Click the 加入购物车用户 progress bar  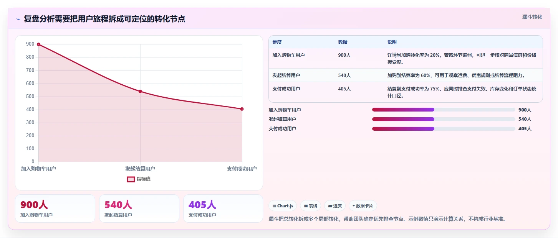(x=444, y=110)
